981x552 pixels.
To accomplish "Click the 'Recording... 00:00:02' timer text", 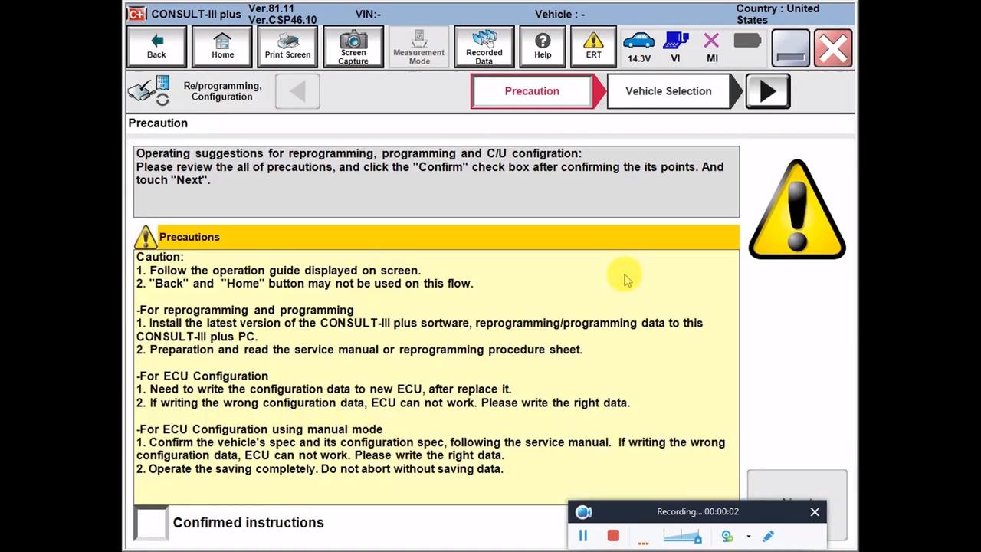I will [x=697, y=511].
